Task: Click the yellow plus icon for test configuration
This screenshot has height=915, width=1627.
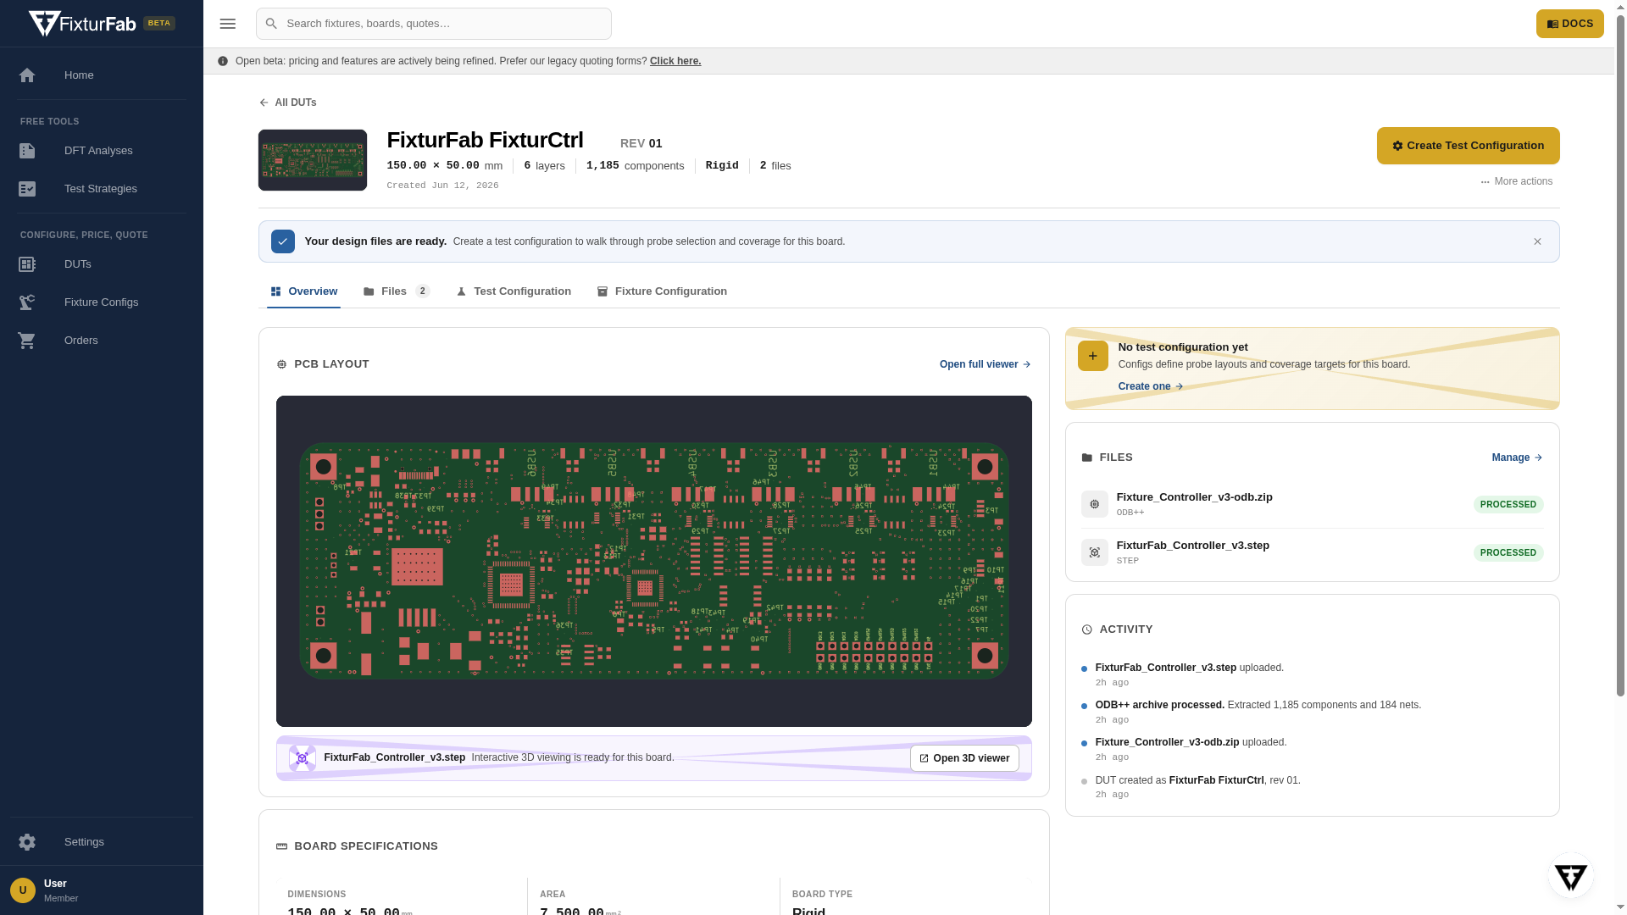Action: pos(1093,356)
